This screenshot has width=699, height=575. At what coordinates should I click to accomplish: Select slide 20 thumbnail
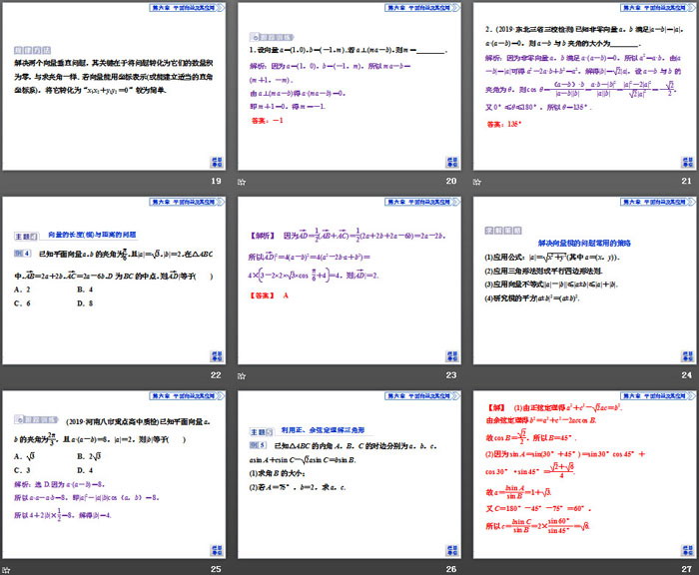tap(349, 87)
